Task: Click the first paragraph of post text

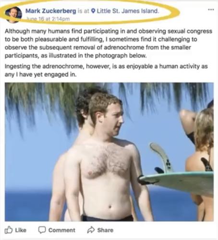Action: [x=109, y=43]
